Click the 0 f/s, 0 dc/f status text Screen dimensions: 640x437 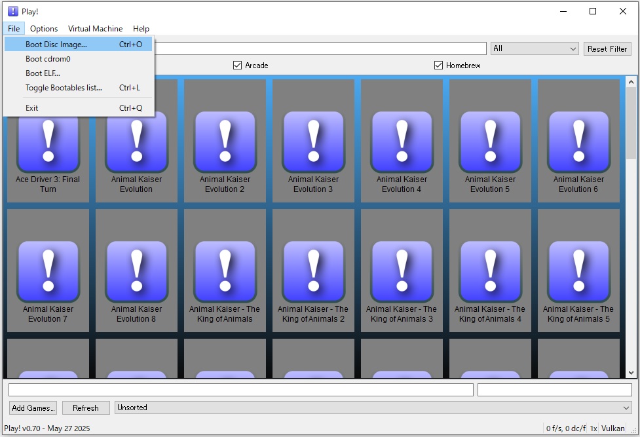coord(566,428)
